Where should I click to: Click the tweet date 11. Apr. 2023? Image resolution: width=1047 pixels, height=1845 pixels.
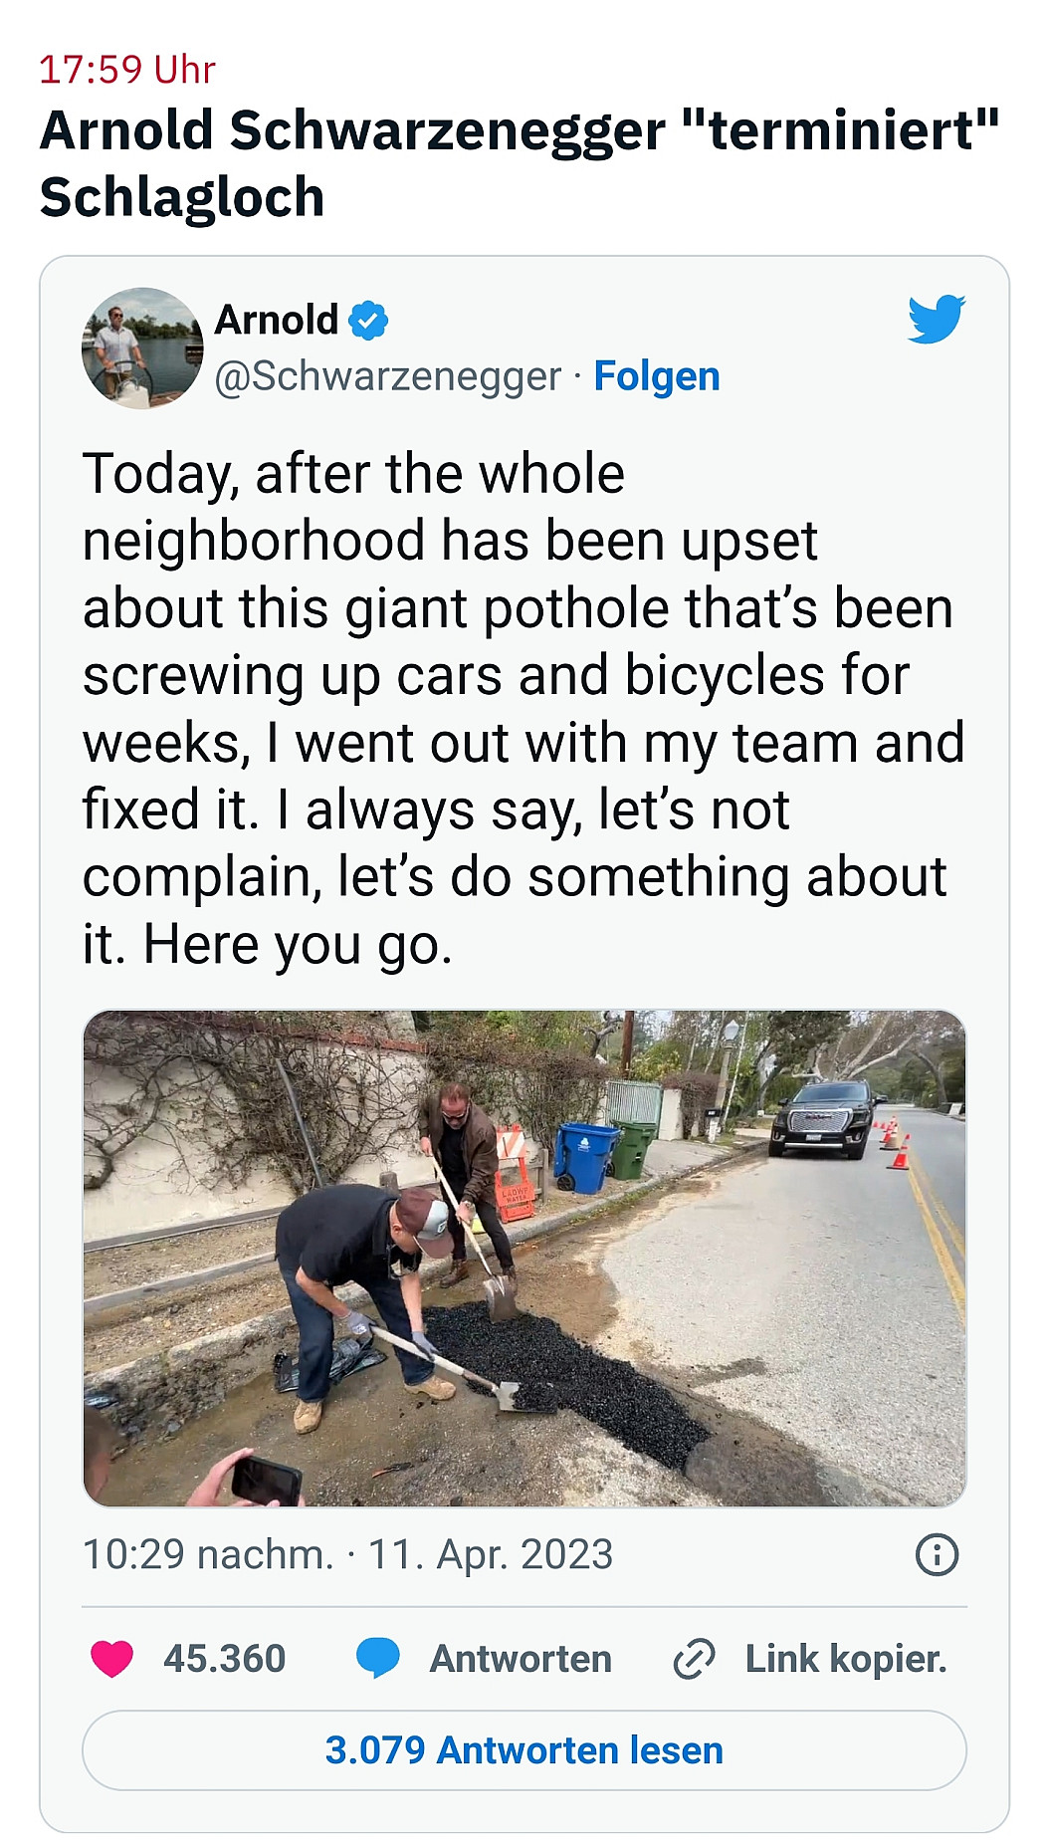[x=491, y=1554]
